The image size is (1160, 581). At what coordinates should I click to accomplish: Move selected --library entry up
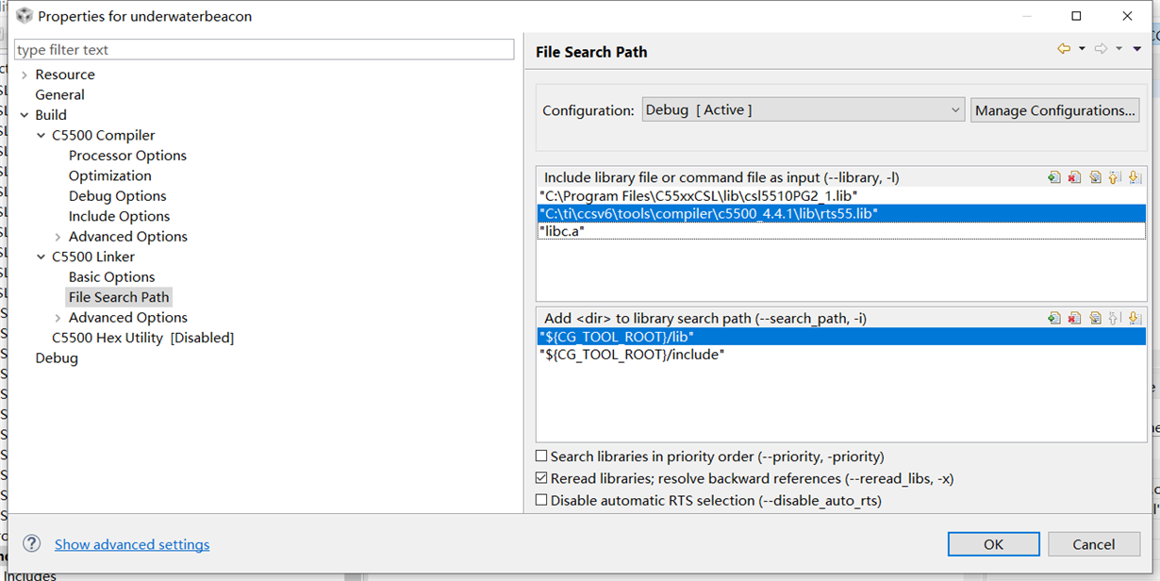pos(1115,177)
